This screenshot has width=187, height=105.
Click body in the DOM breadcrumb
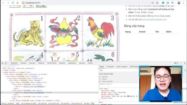tap(18, 104)
